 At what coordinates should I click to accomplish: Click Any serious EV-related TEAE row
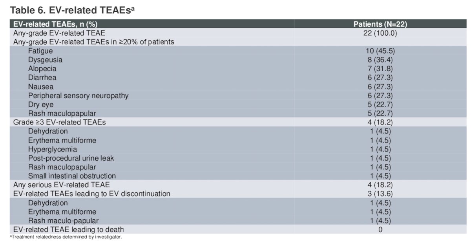tap(240, 184)
